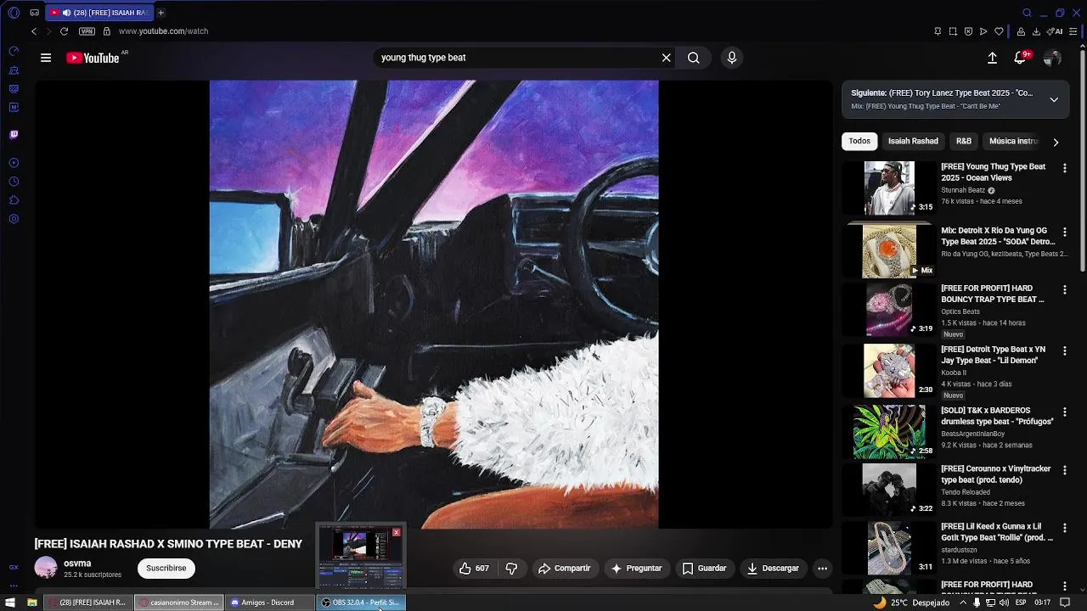The image size is (1087, 611).
Task: Open options for 'Young Thug Type Beat 2025 - Ocean Views'
Action: pos(1064,168)
